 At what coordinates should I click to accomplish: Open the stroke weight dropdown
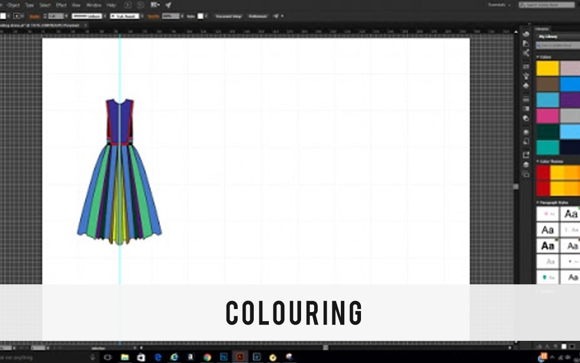(x=66, y=16)
